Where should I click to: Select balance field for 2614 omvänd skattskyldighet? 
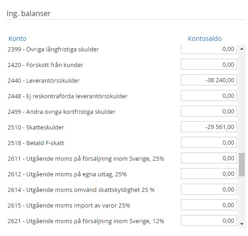[209, 189]
